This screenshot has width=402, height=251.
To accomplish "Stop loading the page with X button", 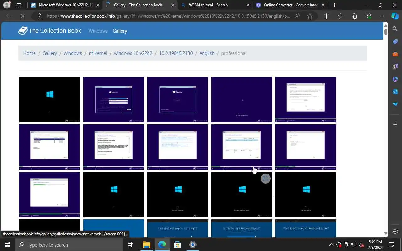I will [23, 16].
